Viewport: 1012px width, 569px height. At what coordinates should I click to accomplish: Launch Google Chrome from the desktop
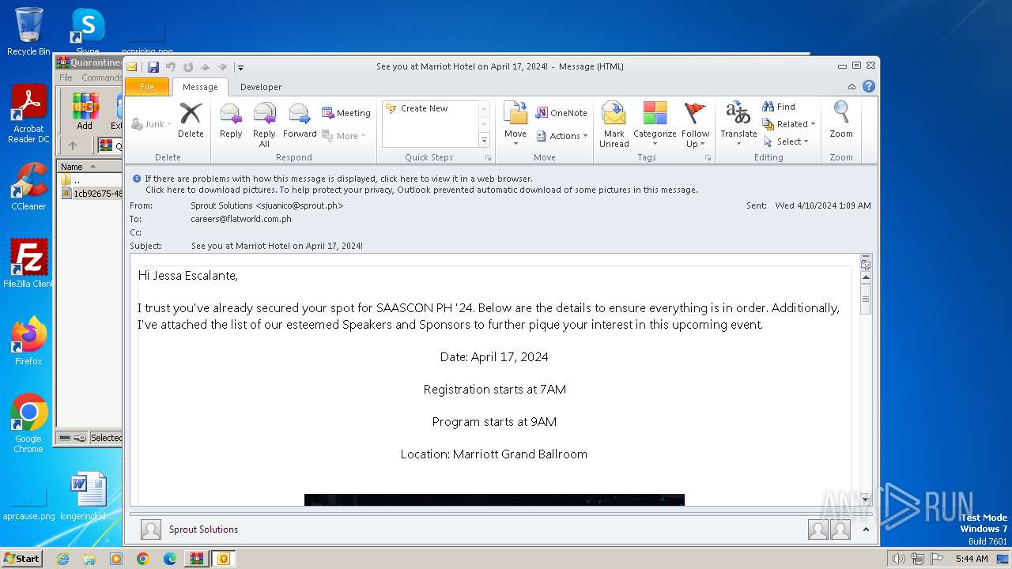click(x=28, y=423)
